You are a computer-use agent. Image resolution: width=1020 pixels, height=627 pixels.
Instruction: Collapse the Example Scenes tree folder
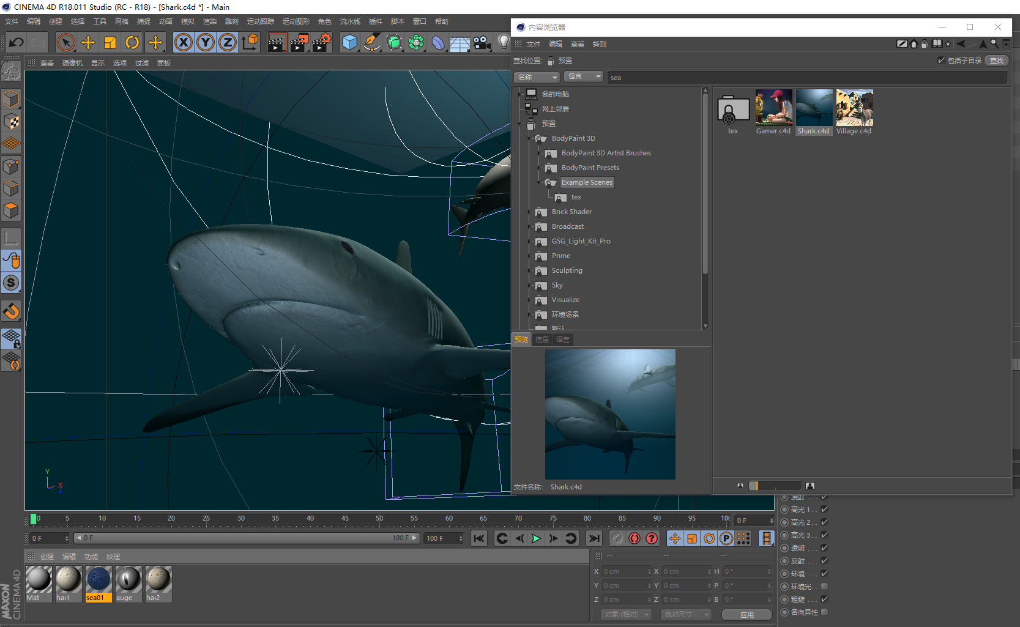point(540,182)
